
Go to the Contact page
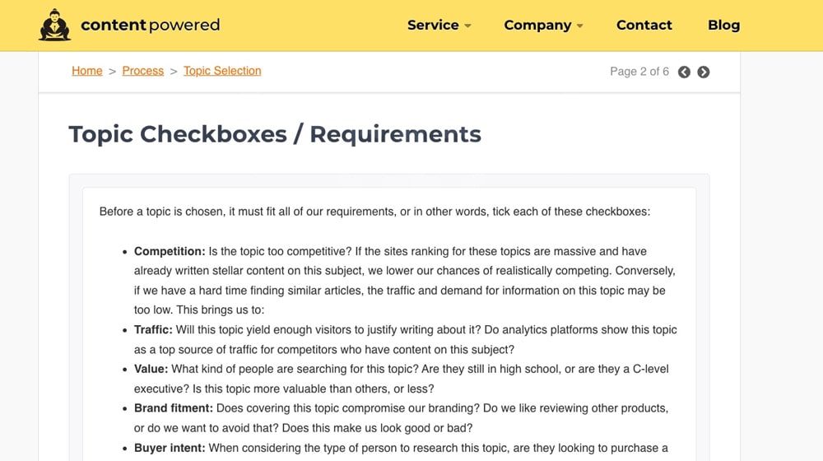[644, 25]
